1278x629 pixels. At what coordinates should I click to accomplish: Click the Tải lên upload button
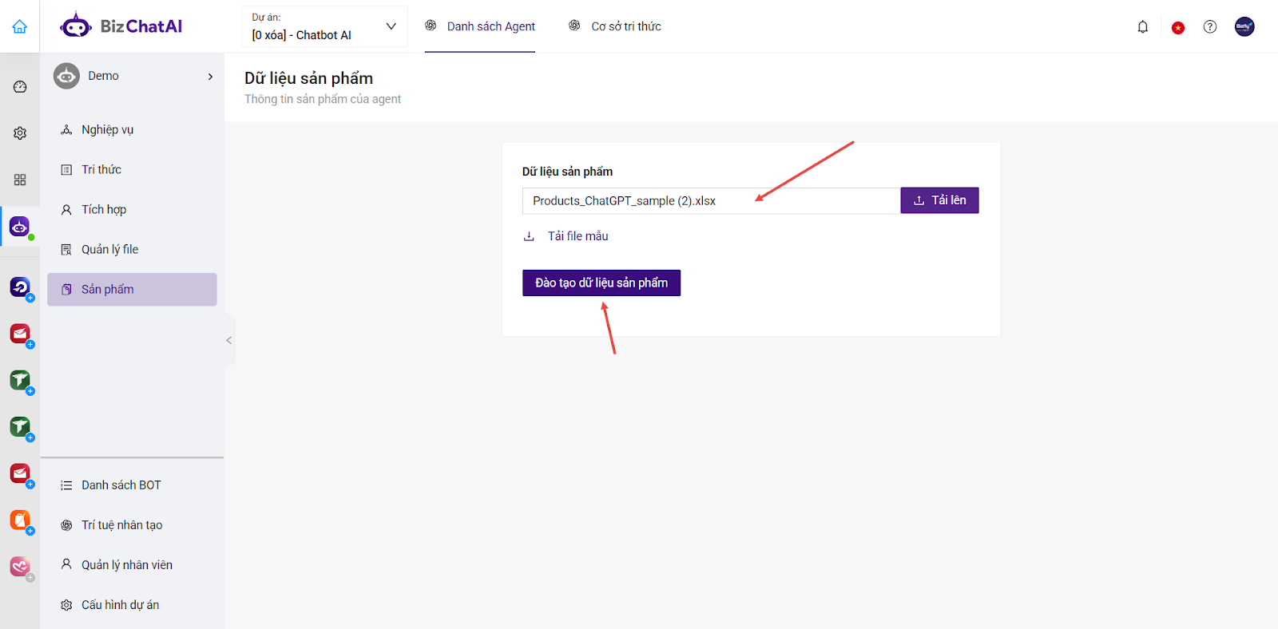[939, 200]
